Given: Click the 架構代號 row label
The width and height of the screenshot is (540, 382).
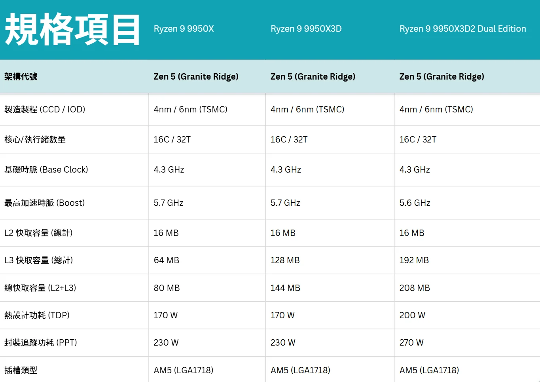Looking at the screenshot, I should click(x=21, y=77).
